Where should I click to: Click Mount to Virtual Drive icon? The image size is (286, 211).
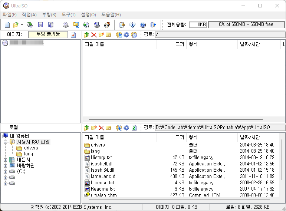(97, 24)
